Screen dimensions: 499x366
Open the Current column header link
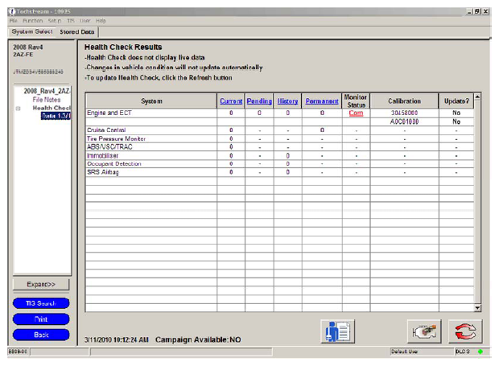click(231, 101)
